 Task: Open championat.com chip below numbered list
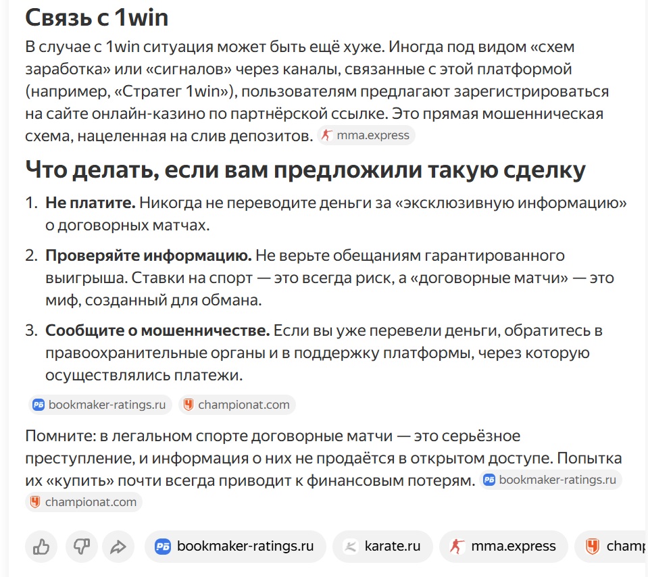tap(237, 405)
